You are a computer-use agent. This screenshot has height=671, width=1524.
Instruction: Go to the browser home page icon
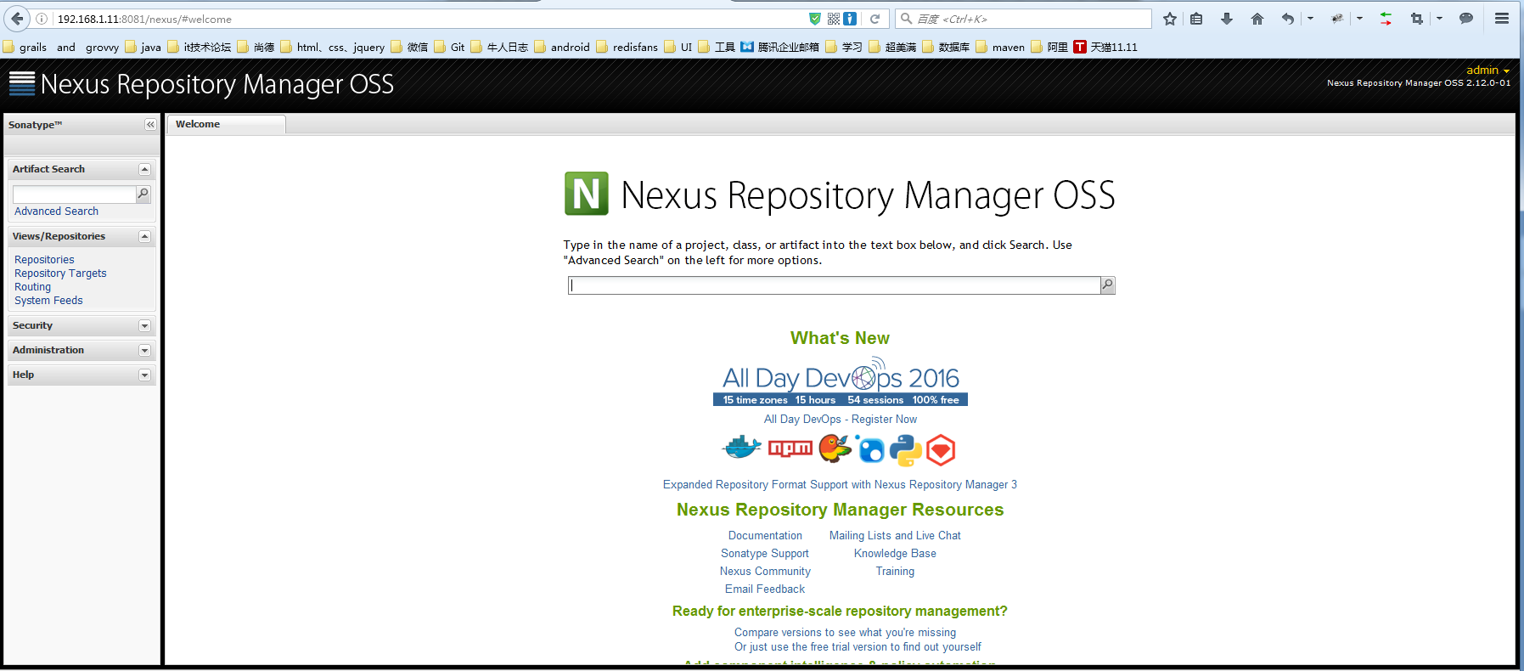click(x=1257, y=19)
